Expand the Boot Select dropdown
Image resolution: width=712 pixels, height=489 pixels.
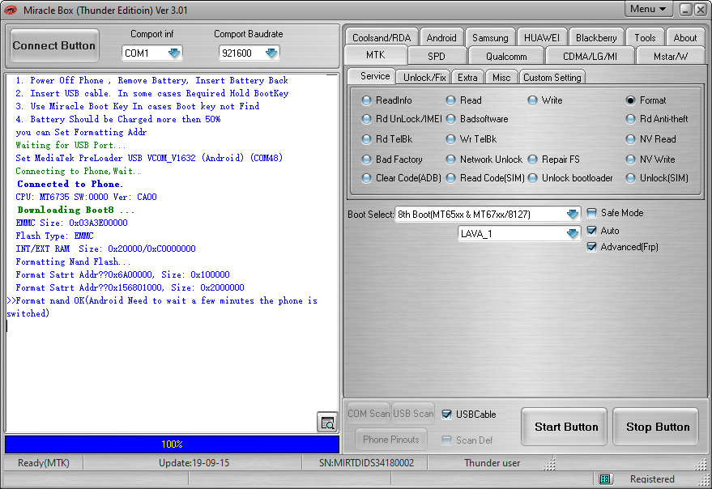573,214
